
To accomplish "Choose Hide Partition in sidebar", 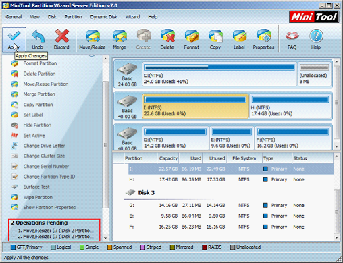I will 31,125.
